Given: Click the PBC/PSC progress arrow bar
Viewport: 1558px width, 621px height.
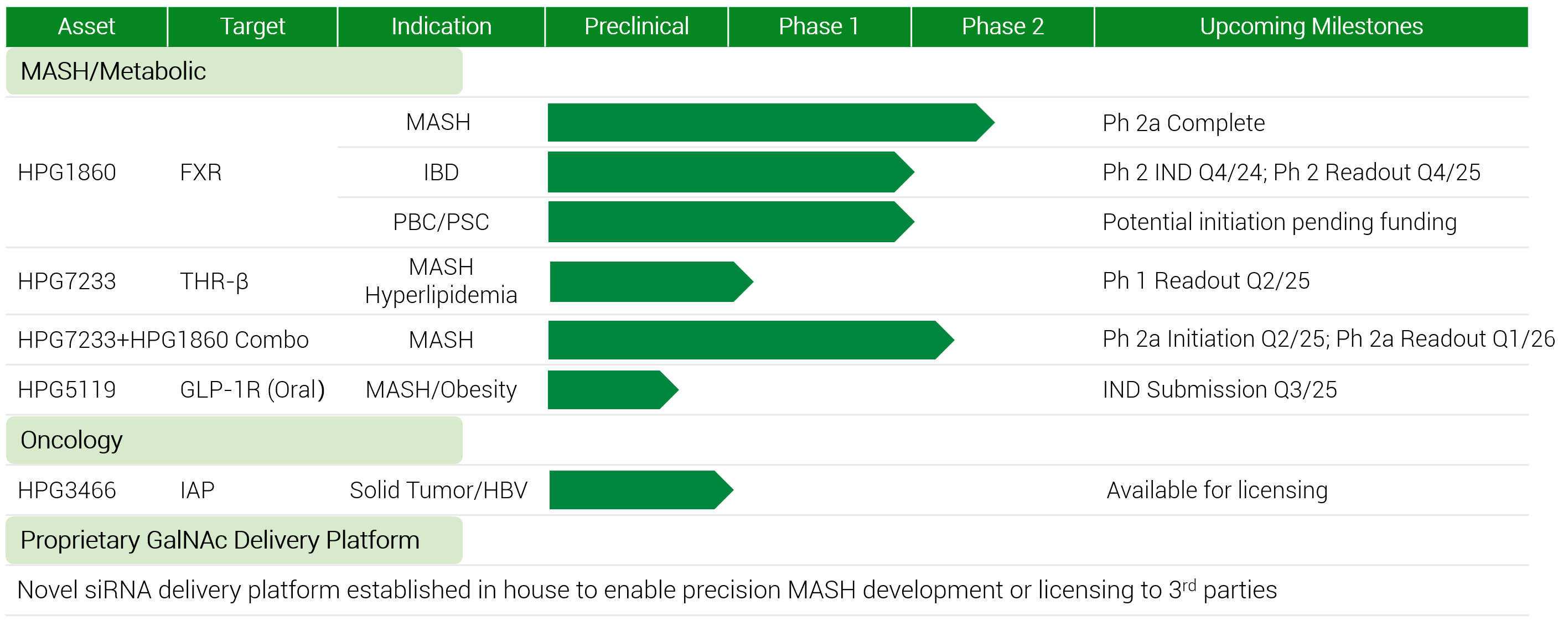Looking at the screenshot, I should click(x=731, y=222).
